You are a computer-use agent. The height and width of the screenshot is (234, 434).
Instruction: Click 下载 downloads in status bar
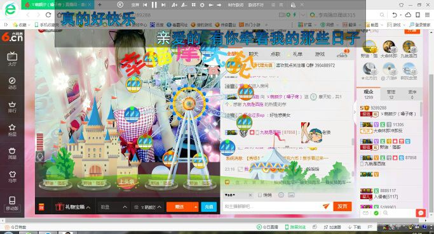click(355, 227)
